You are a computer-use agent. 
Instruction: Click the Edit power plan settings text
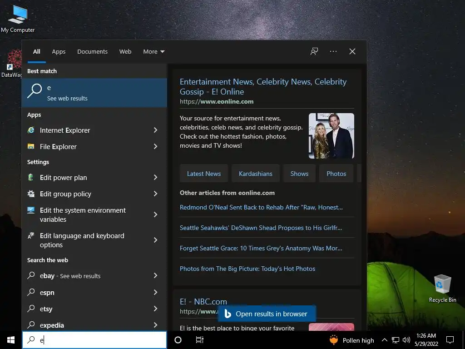point(64,178)
